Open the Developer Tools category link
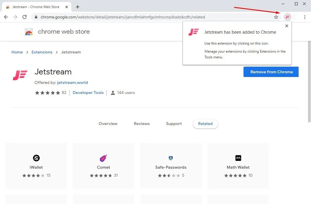 [x=88, y=93]
